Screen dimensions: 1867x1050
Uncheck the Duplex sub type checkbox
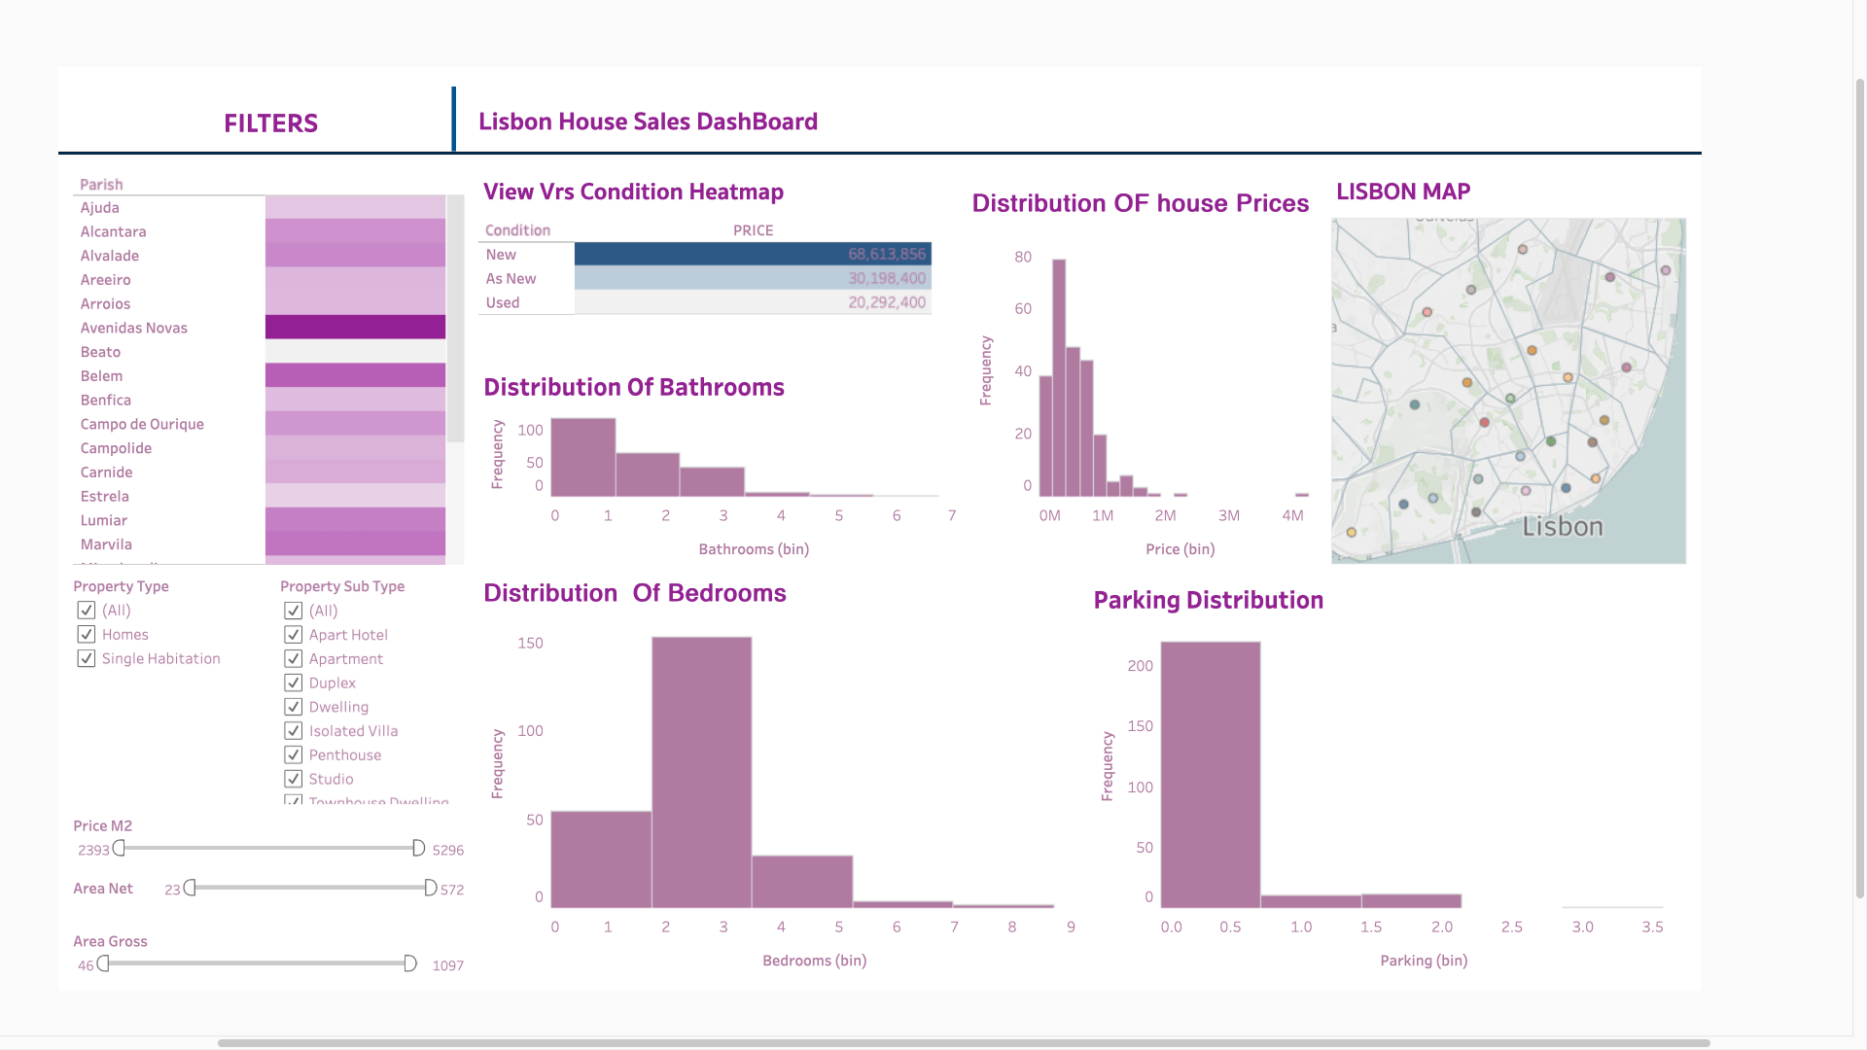point(293,683)
